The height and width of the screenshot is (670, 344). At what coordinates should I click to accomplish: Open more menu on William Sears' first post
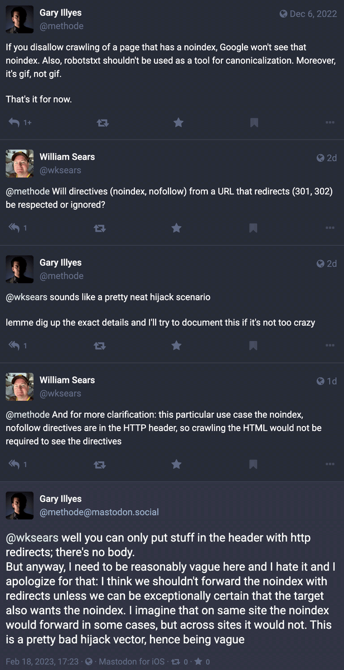[330, 228]
